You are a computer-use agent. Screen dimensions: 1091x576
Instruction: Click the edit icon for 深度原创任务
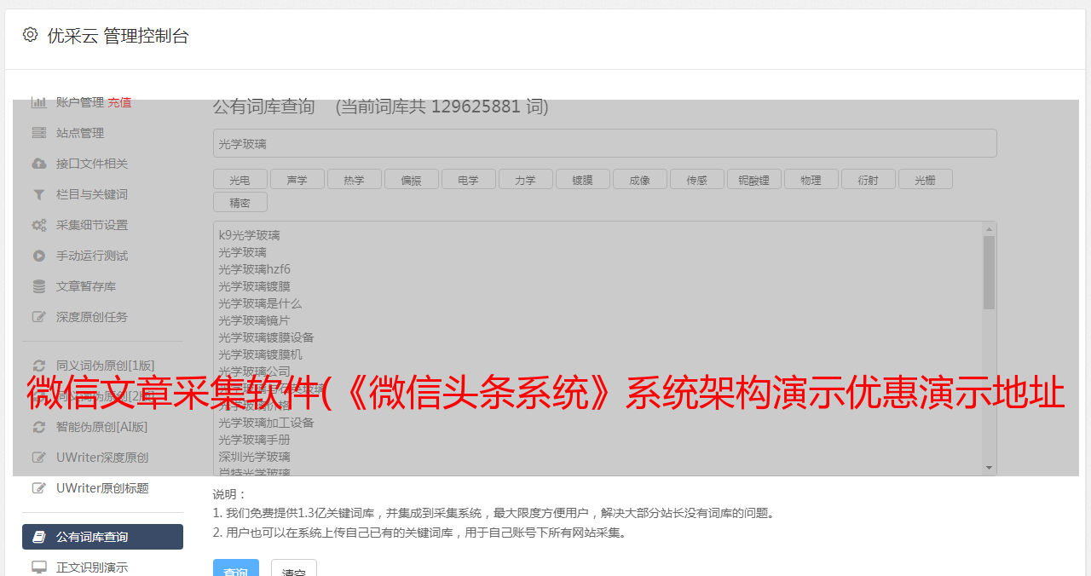(x=38, y=317)
